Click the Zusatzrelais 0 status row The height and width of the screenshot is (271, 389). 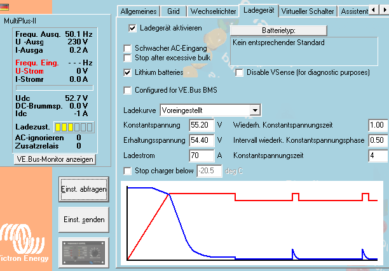pos(48,146)
